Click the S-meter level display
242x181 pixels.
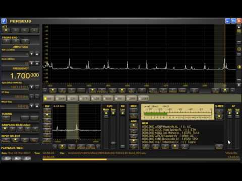tap(177, 112)
